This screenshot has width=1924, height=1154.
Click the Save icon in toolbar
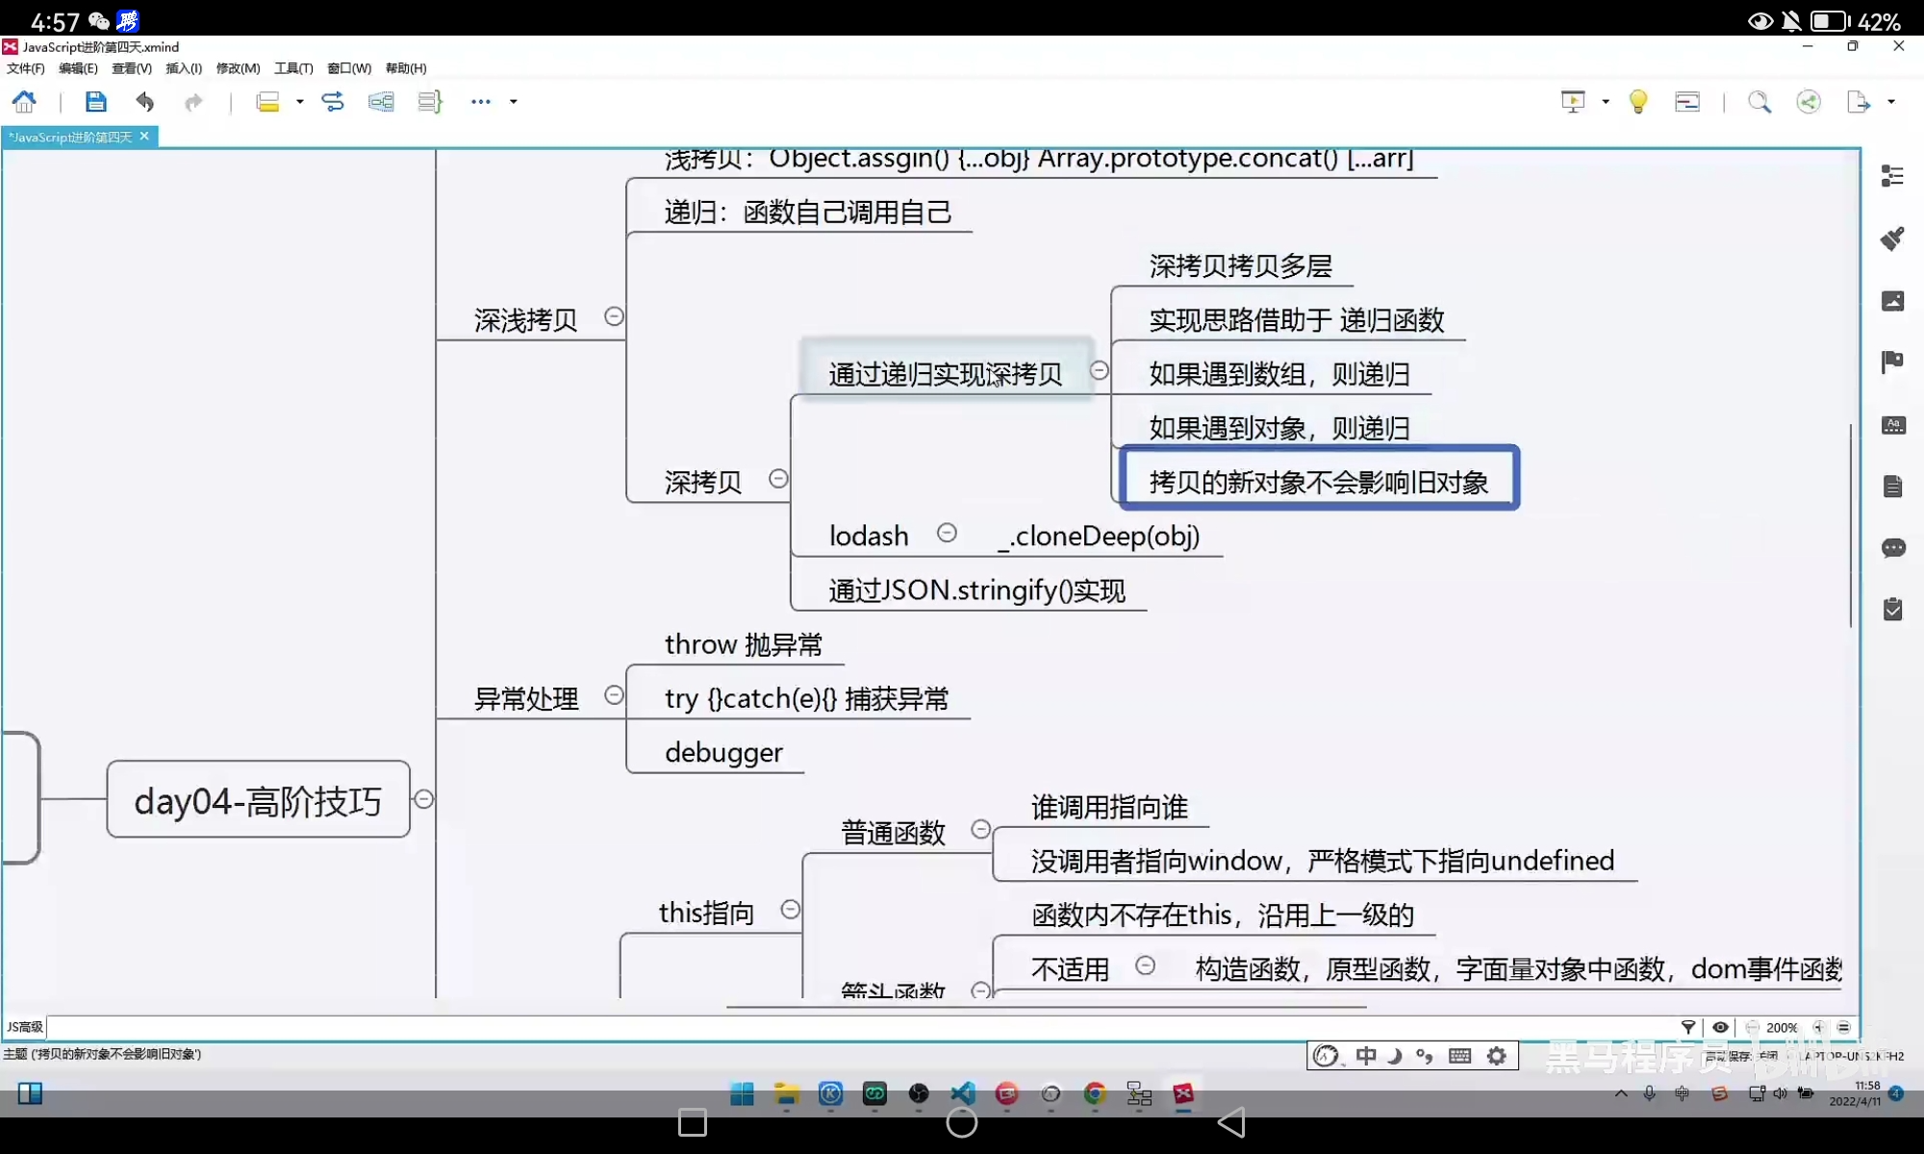pyautogui.click(x=95, y=102)
